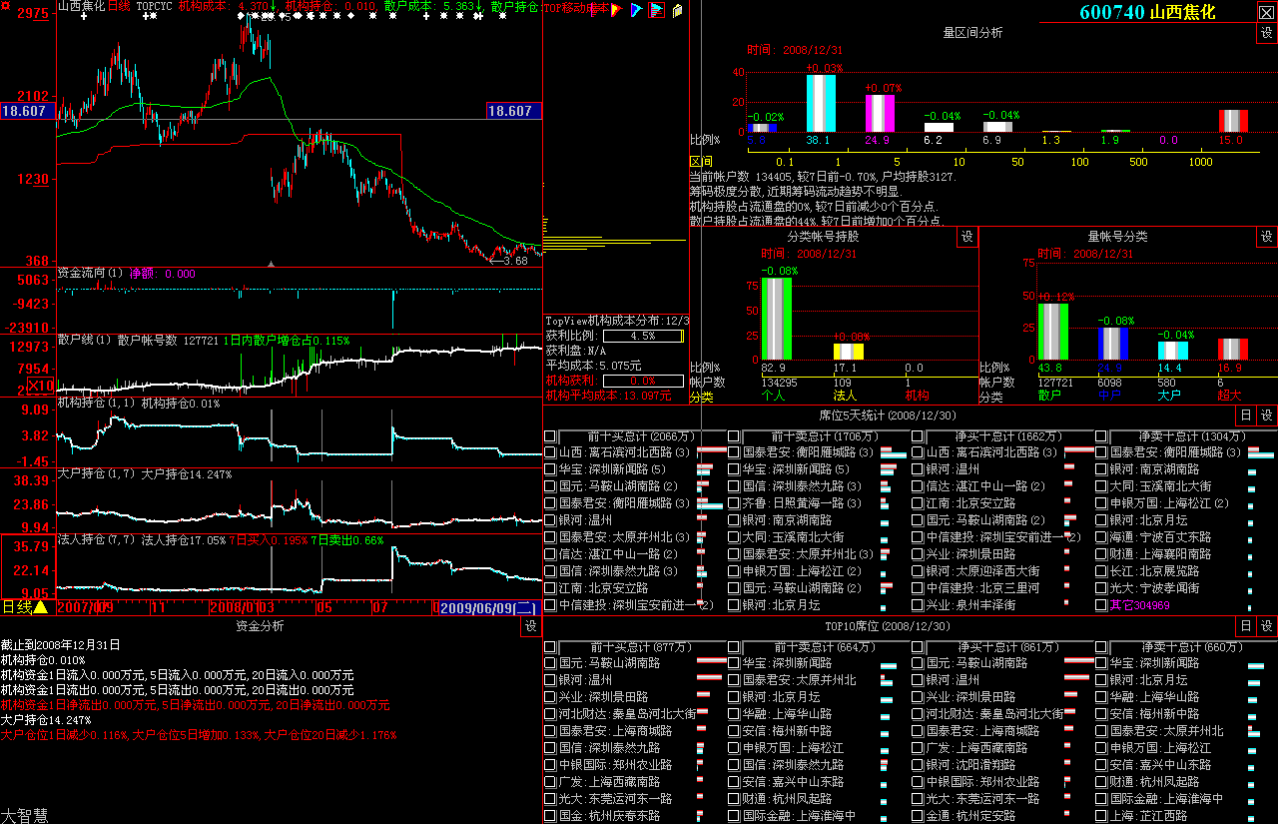Screen dimensions: 1278x824
Task: Open the 资金分析 panel 设 options
Action: pyautogui.click(x=530, y=626)
